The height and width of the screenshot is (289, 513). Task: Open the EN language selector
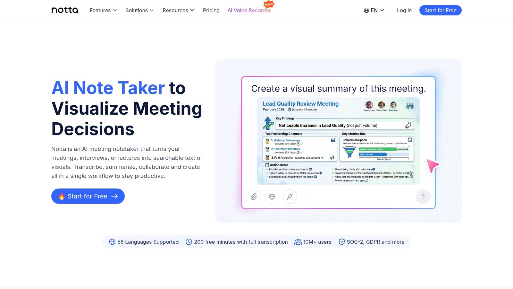click(374, 10)
